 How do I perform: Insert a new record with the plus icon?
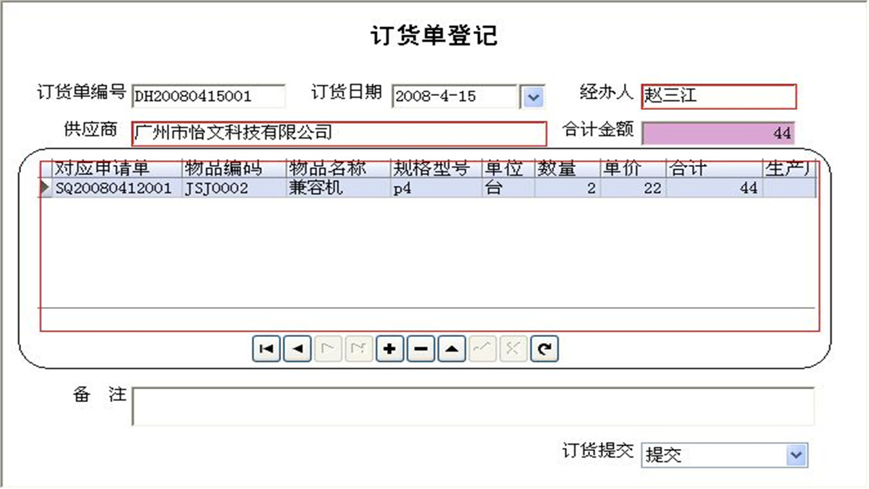click(x=389, y=348)
